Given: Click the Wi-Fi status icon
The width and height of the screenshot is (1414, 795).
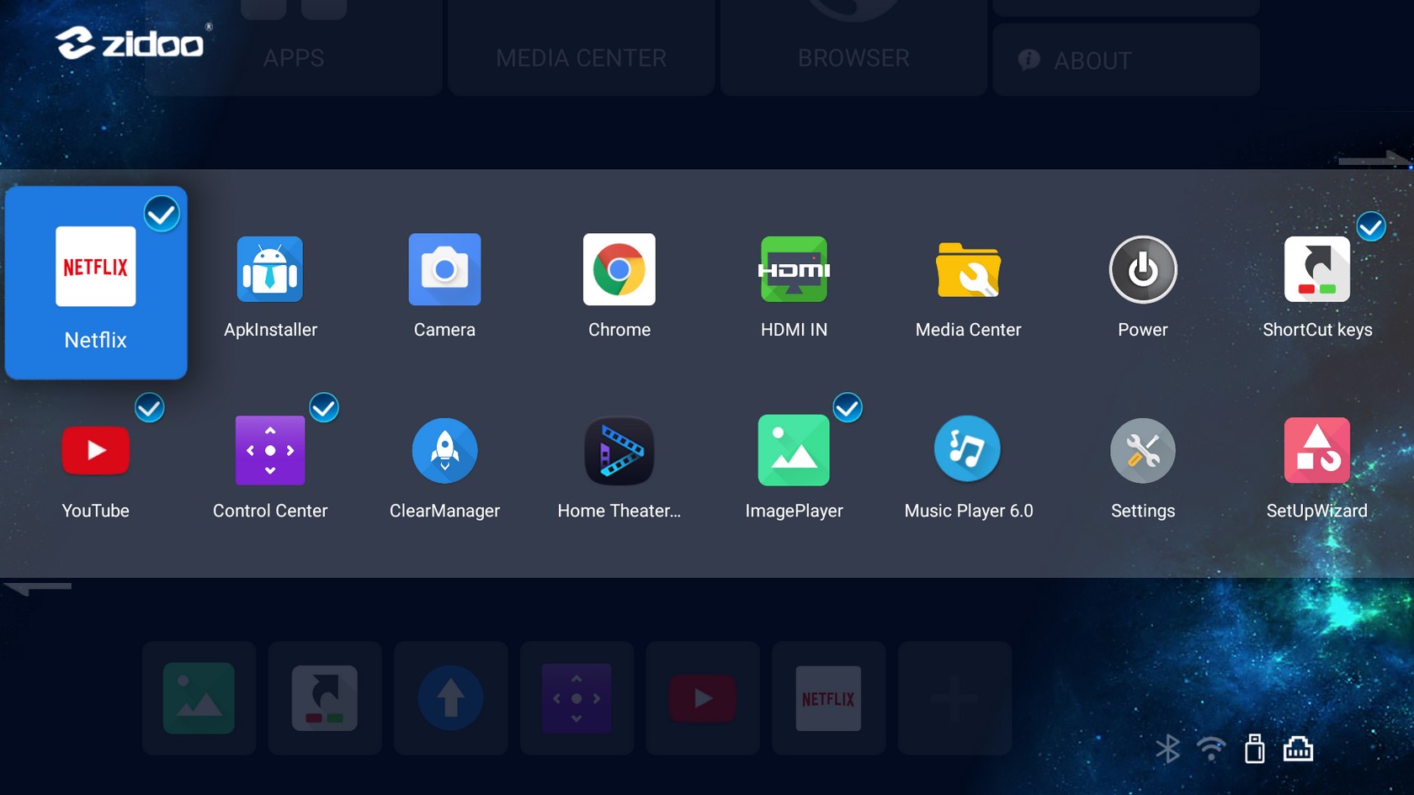Looking at the screenshot, I should coord(1211,749).
